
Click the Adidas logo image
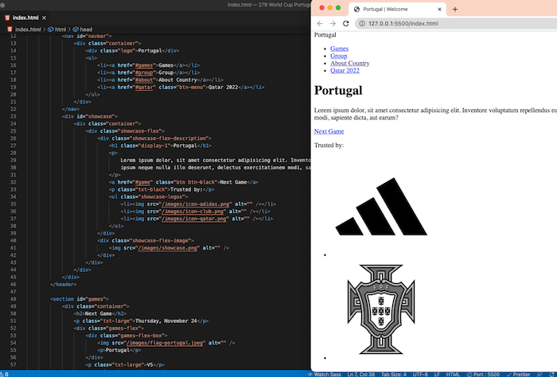tap(381, 207)
